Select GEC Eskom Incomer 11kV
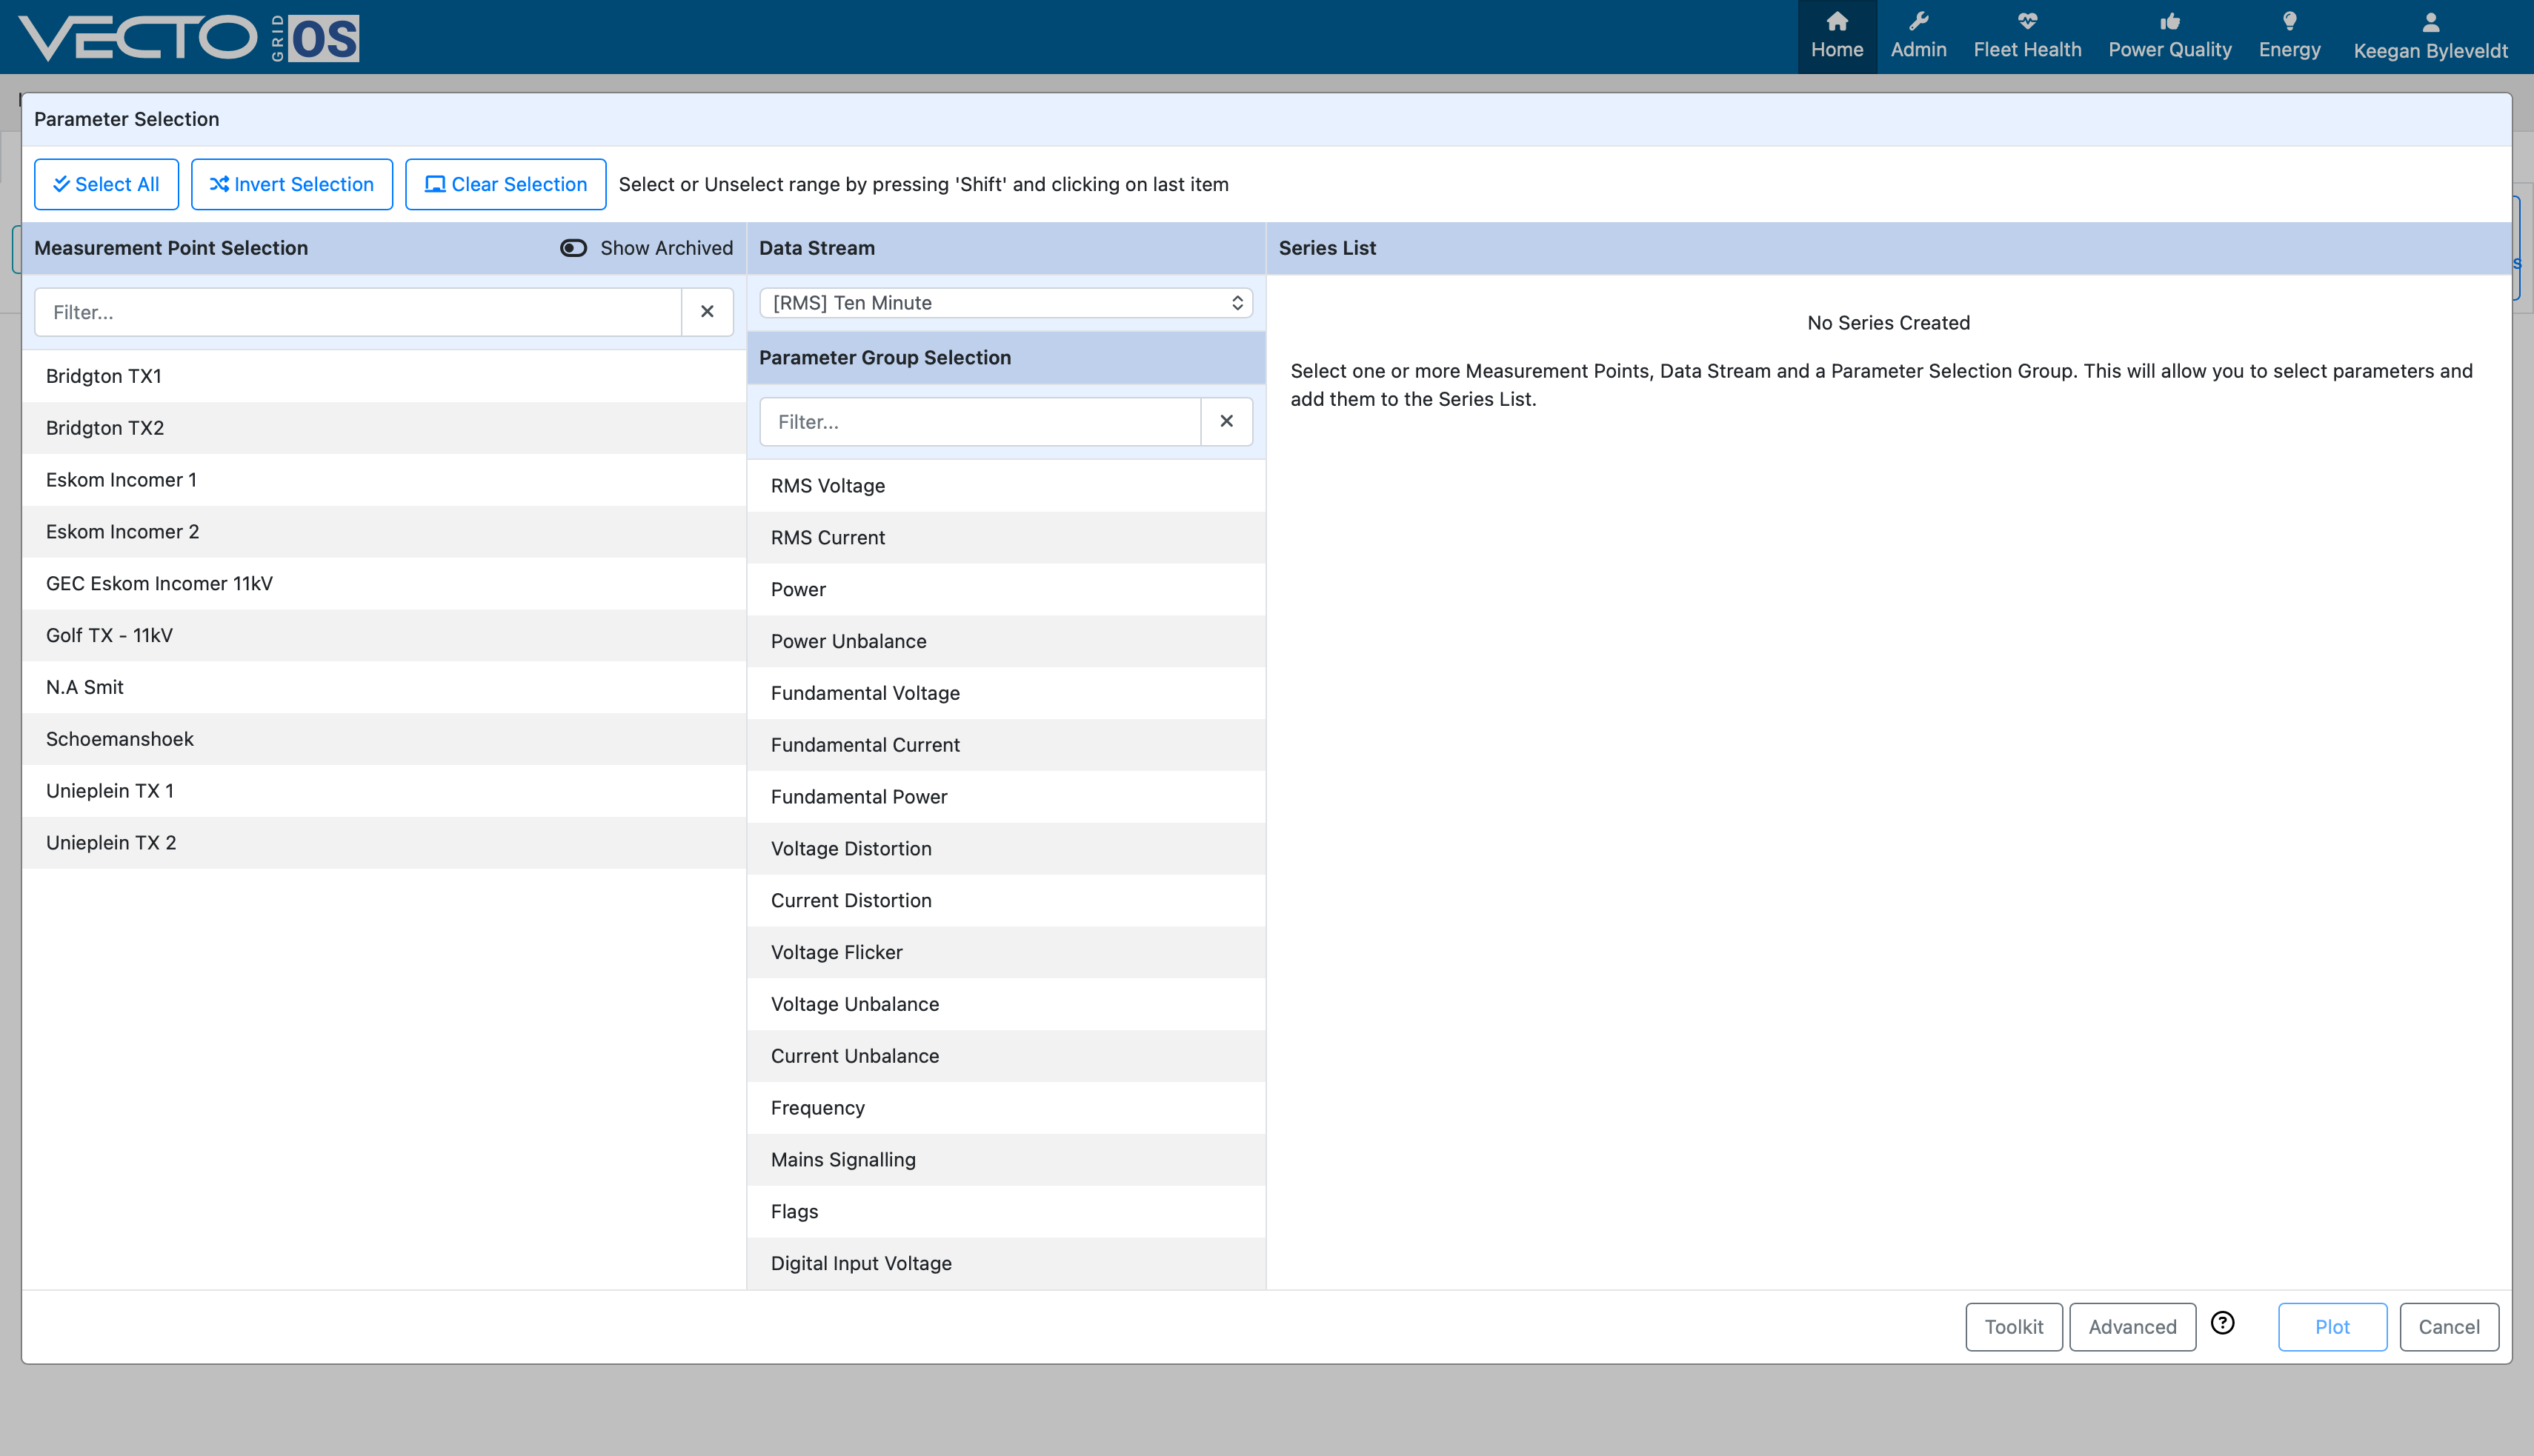 click(384, 584)
